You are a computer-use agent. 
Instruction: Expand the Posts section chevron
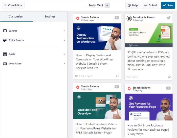pyautogui.click(x=64, y=54)
